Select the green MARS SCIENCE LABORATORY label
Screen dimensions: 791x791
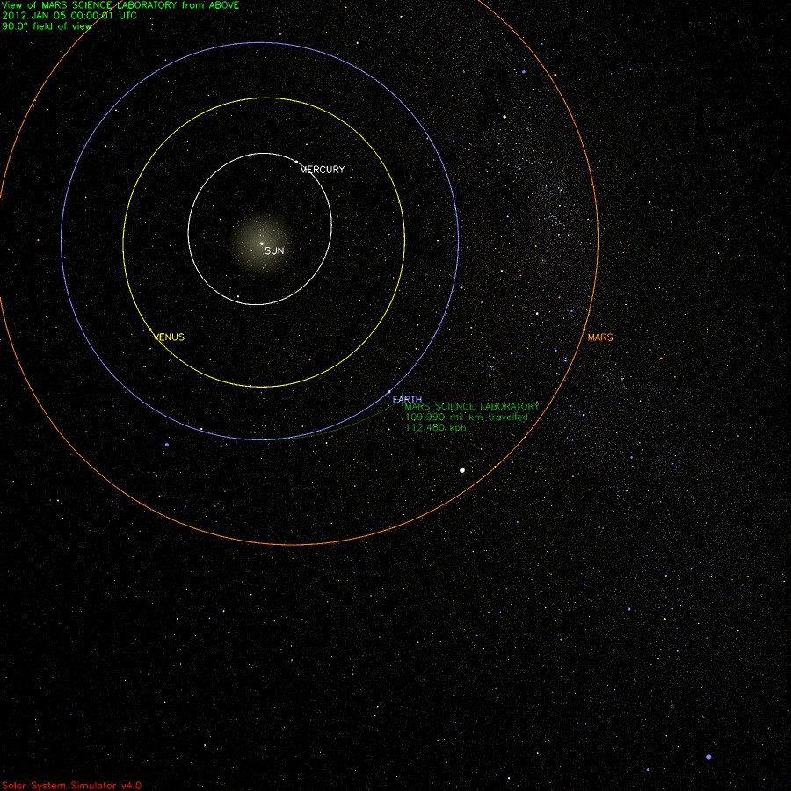pyautogui.click(x=471, y=407)
